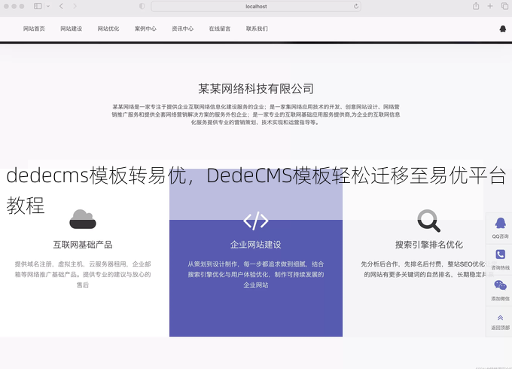Expand the sidebar dropdown chevron
The image size is (512, 369).
[48, 6]
